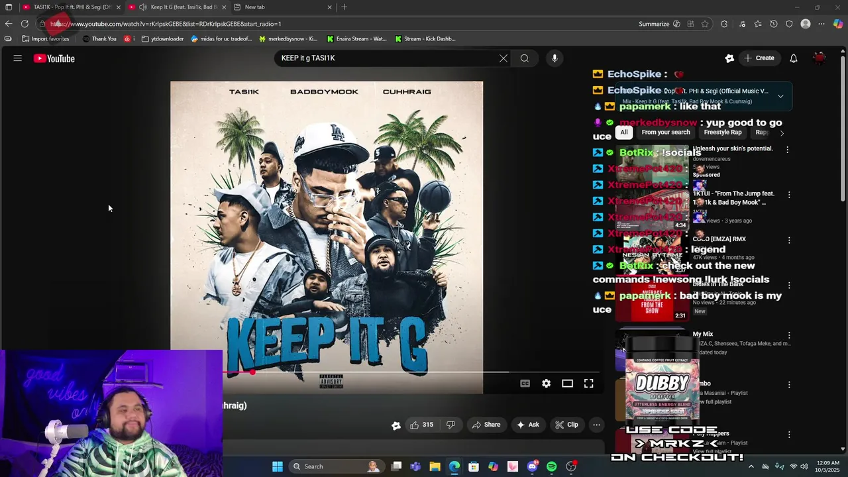Viewport: 848px width, 477px height.
Task: Open File Explorer from the taskbar
Action: (435, 466)
